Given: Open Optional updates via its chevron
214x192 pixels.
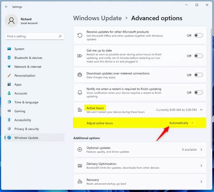Looking at the screenshot, I should click(x=201, y=150).
